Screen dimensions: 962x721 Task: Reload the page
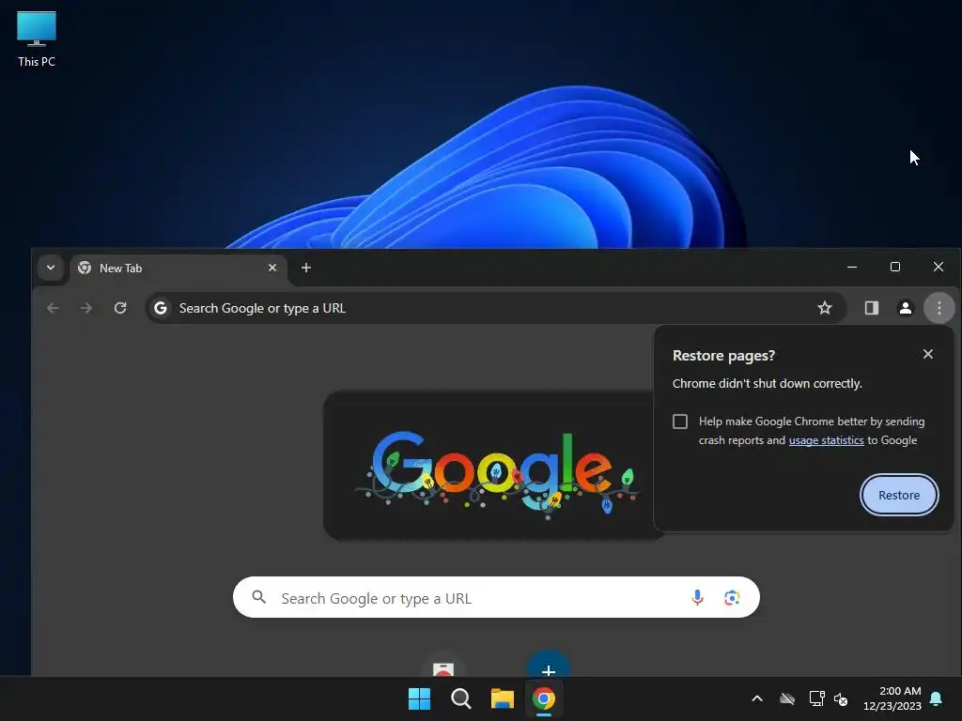point(120,308)
